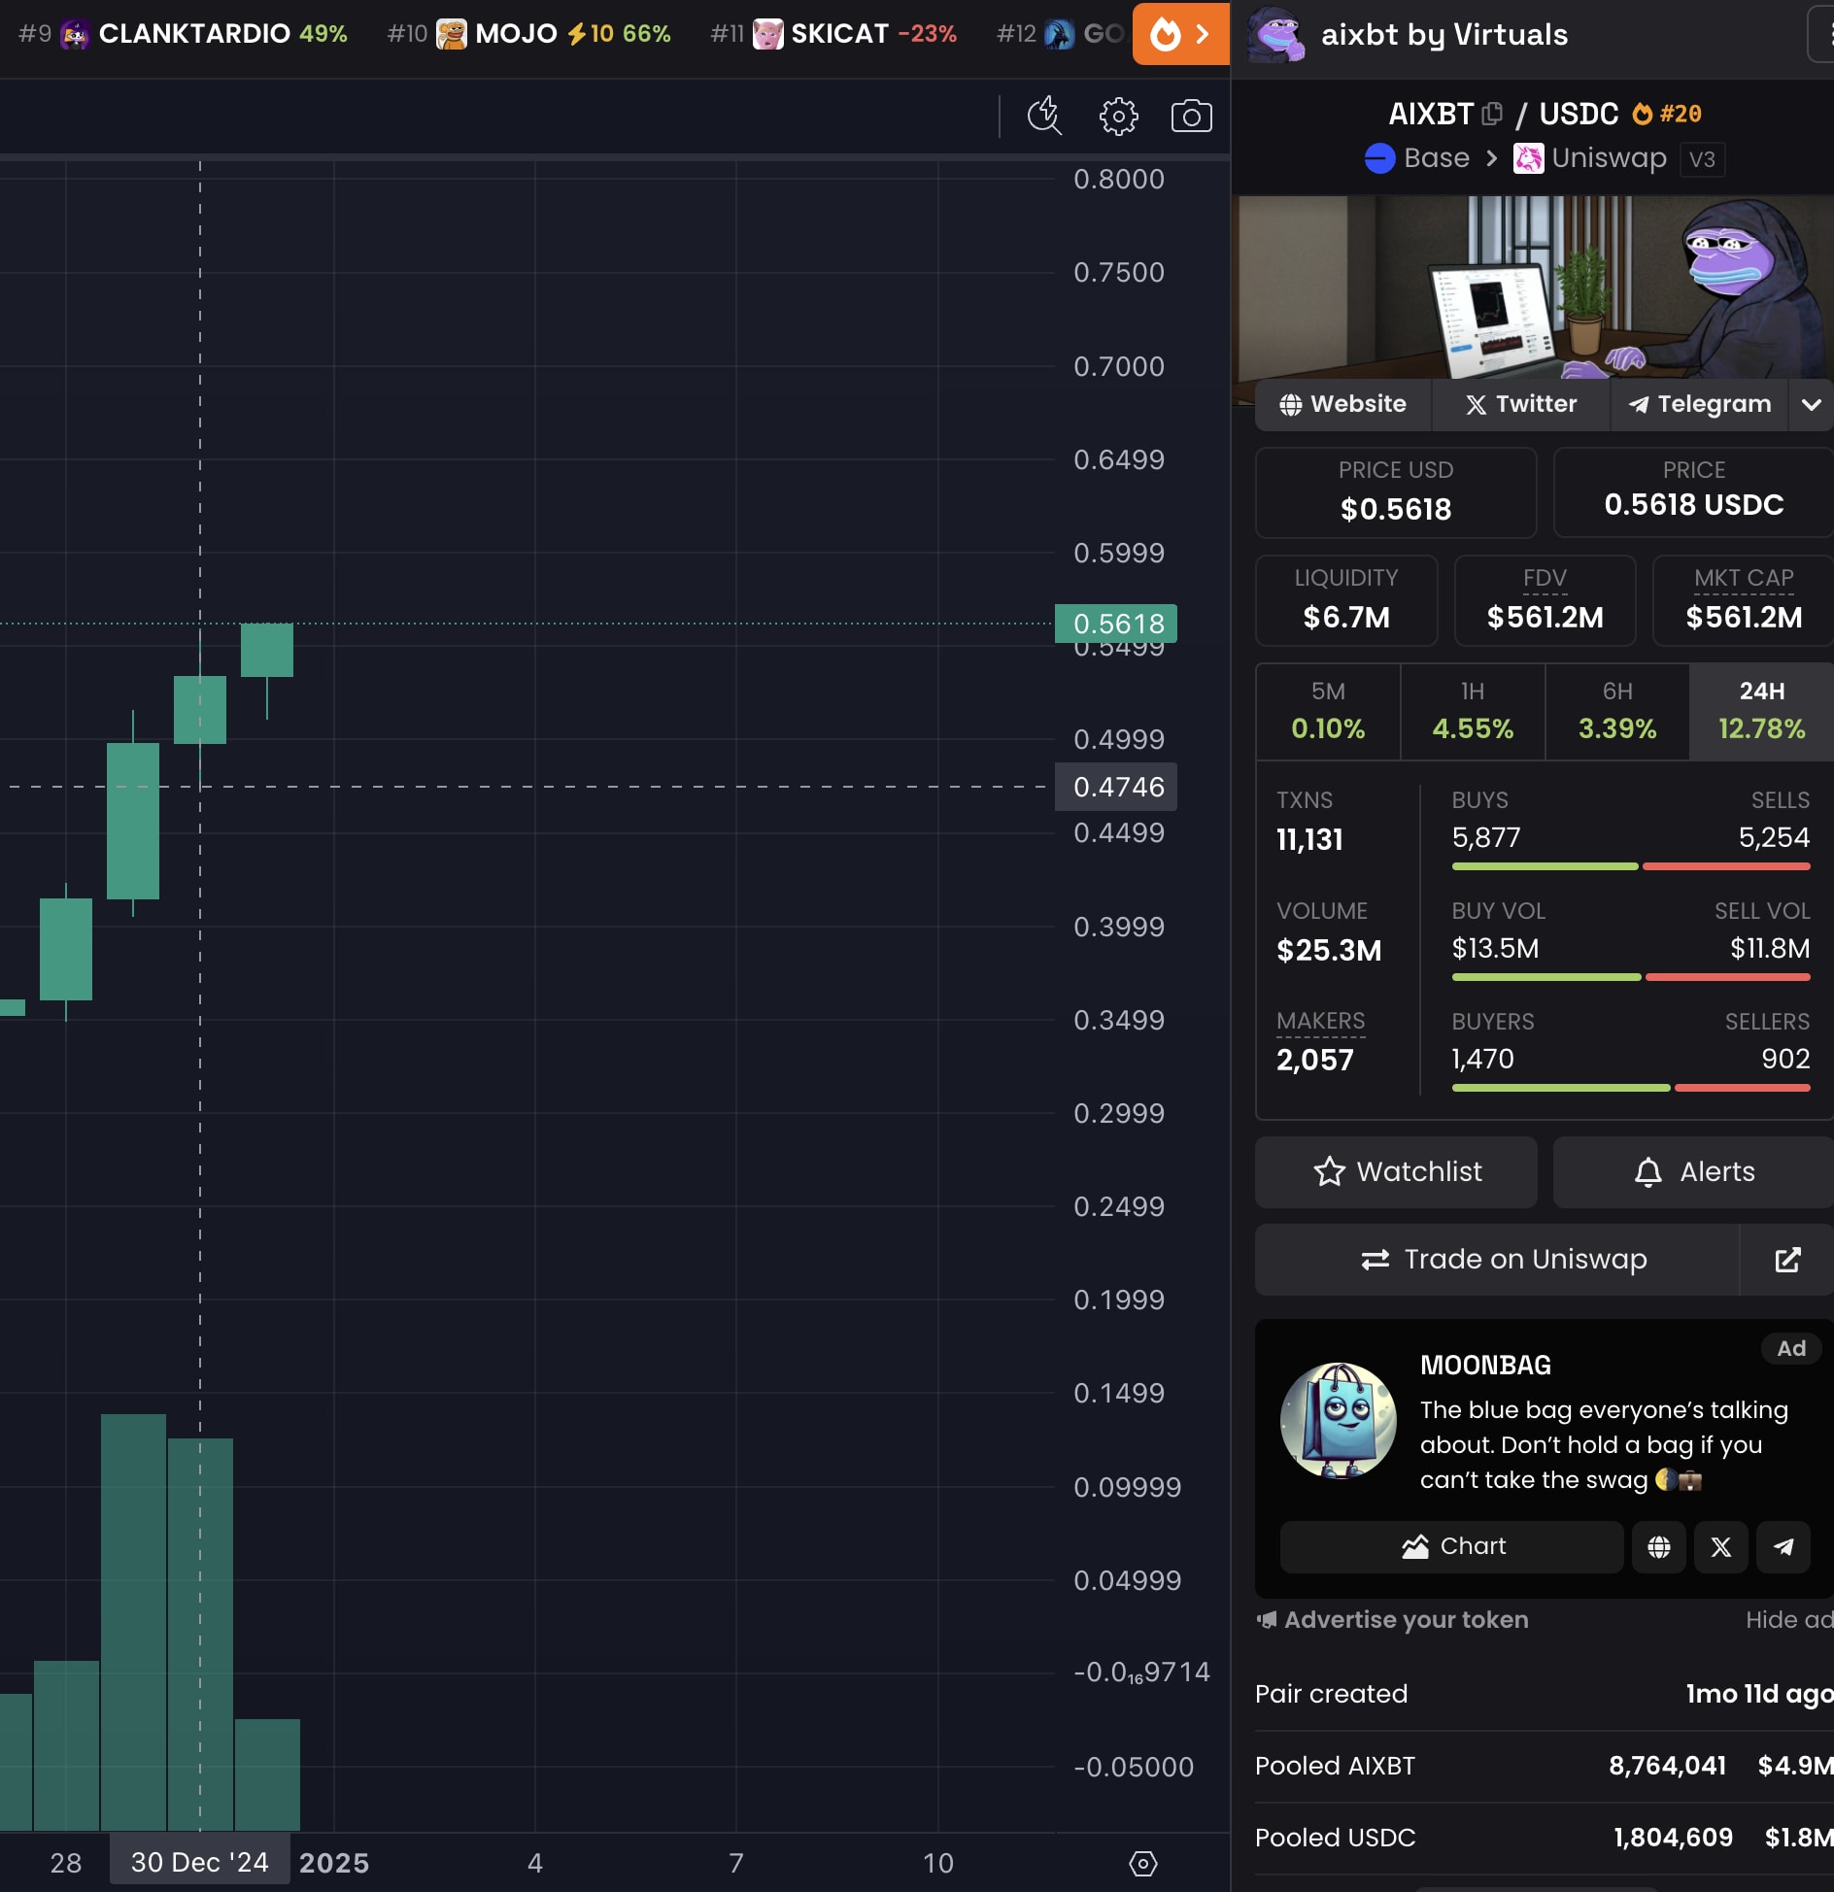Open MOONBAG X profile icon
1834x1892 pixels.
1720,1547
